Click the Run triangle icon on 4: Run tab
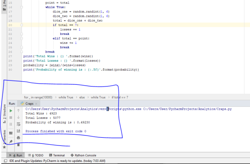Viewport: 250px width, 164px height. (10, 155)
